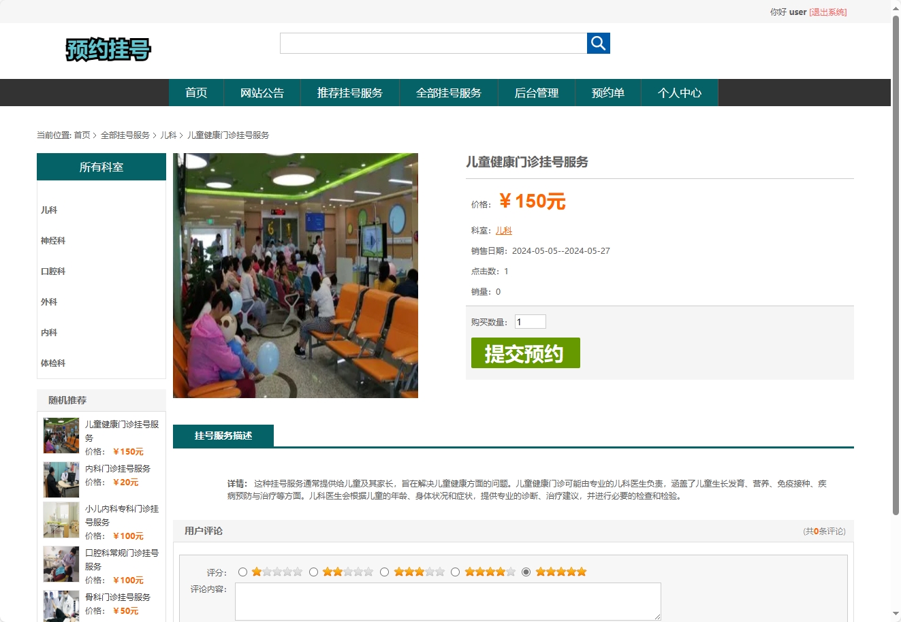This screenshot has height=622, width=901.
Task: Click the 随机推荐 section heading
Action: coord(67,400)
